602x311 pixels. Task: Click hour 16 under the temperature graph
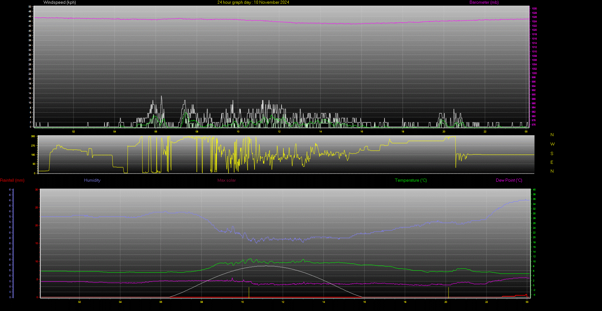click(x=364, y=302)
